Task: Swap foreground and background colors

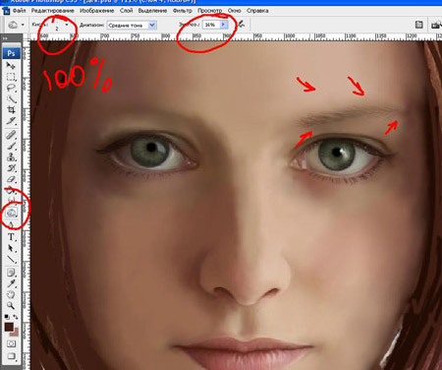Action: click(x=15, y=317)
